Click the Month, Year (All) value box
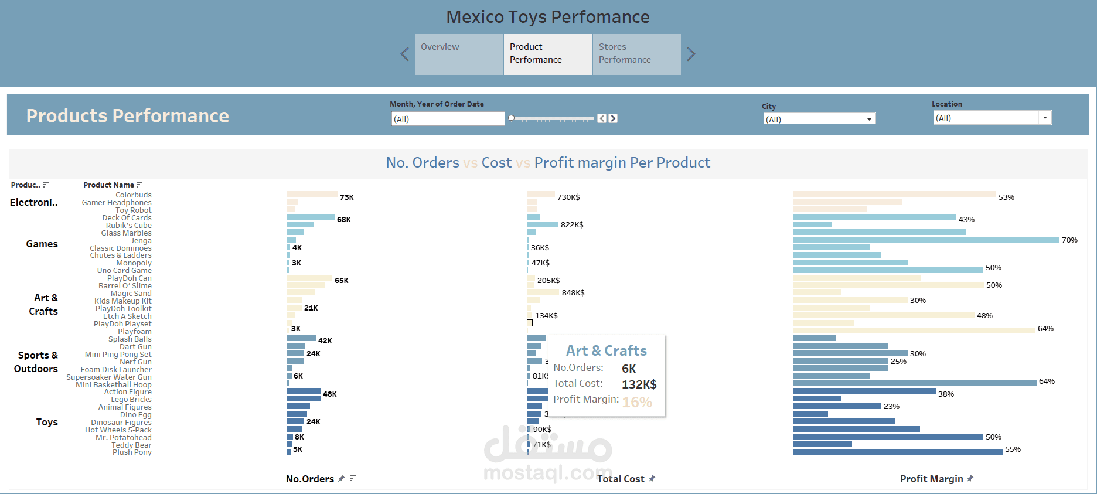Image resolution: width=1097 pixels, height=494 pixels. [x=448, y=119]
